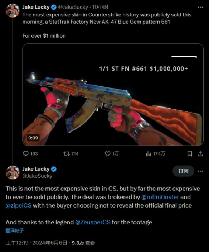Open the @JakeSucky handle under the bottom name
The height and width of the screenshot is (252, 209).
coord(37,176)
